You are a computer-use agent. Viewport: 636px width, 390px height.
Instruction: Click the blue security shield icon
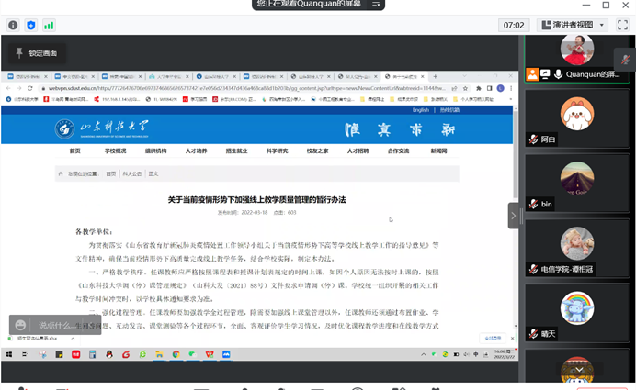30,25
